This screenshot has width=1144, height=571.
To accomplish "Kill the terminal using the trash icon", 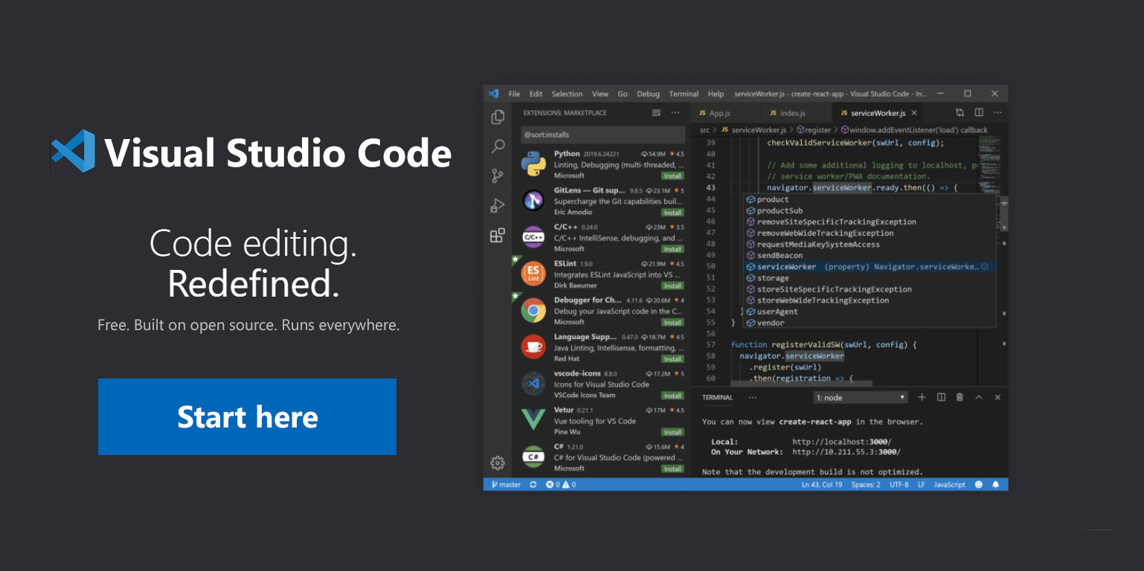I will tap(959, 397).
